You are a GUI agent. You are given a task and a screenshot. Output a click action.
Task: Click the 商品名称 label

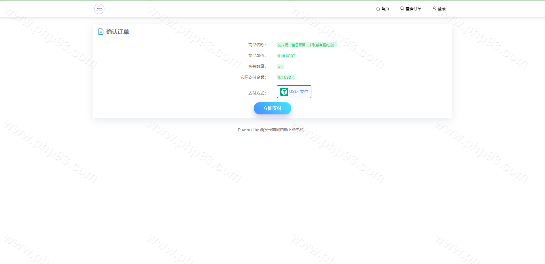pos(257,45)
